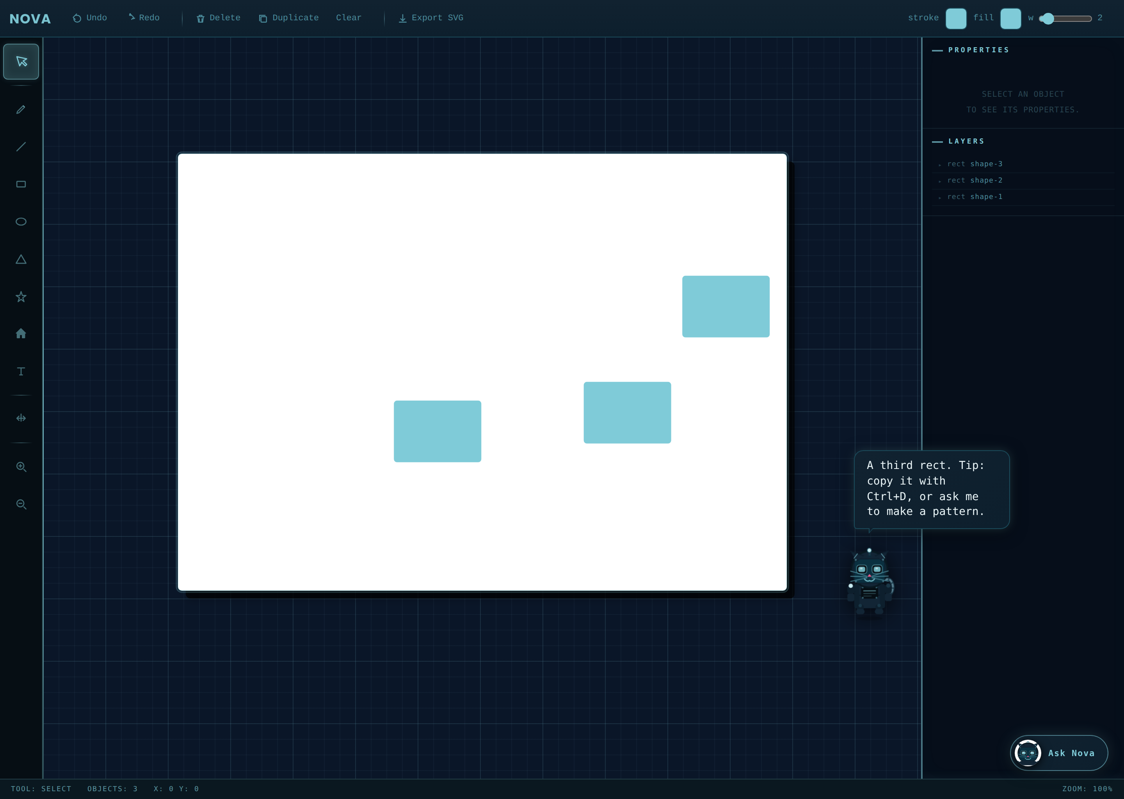Click the NOVA logo
This screenshot has height=799, width=1124.
click(30, 19)
